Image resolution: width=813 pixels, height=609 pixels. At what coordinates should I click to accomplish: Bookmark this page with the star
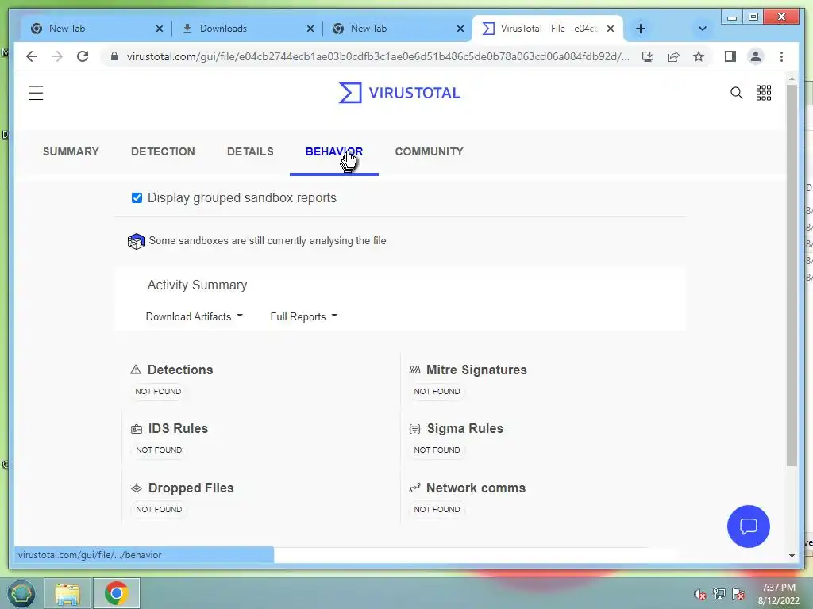coord(699,56)
